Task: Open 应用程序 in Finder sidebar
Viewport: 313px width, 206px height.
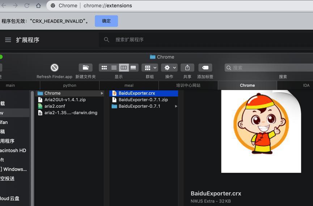Action: [7, 141]
